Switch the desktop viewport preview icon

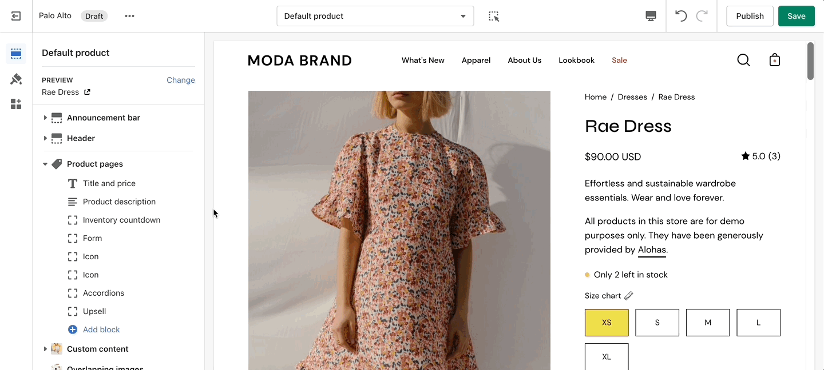click(x=651, y=16)
